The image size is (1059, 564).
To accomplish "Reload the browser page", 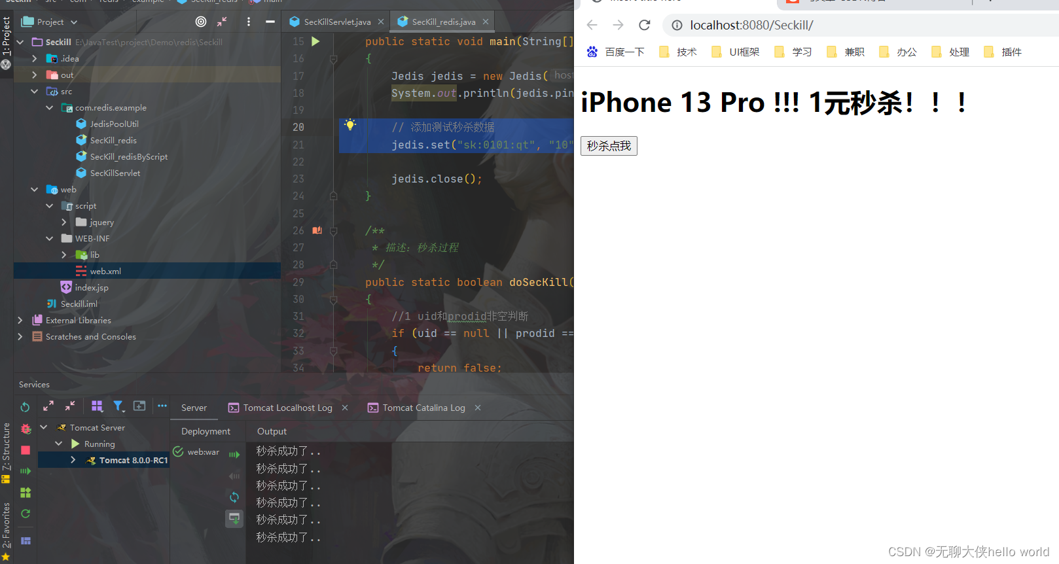I will (x=645, y=25).
